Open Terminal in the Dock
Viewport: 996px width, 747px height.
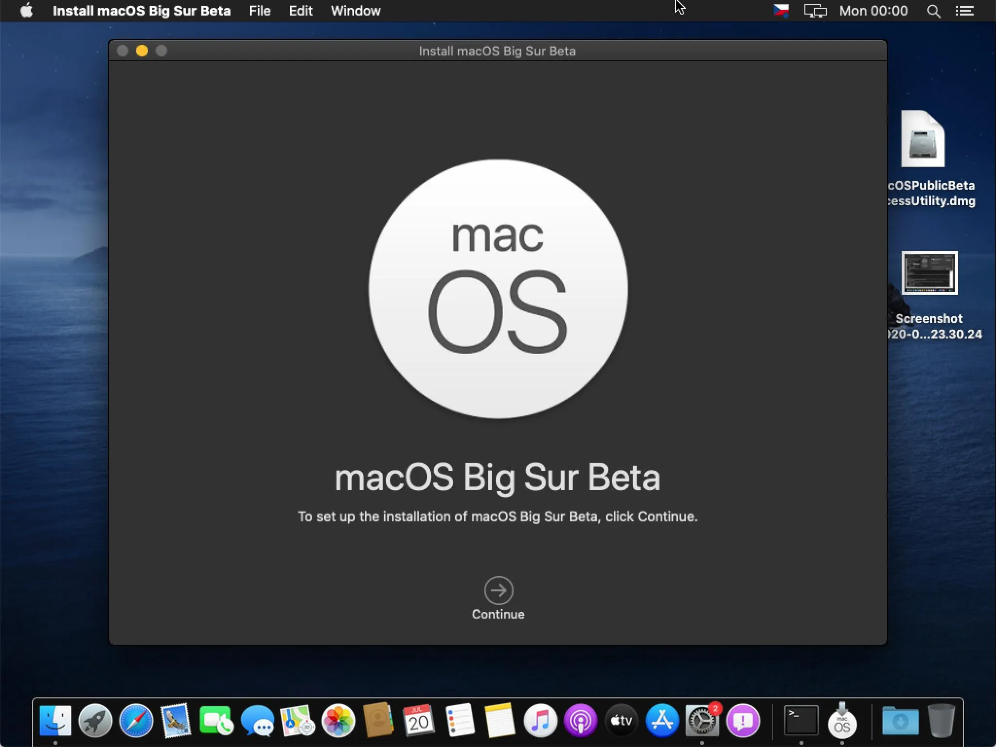click(801, 720)
